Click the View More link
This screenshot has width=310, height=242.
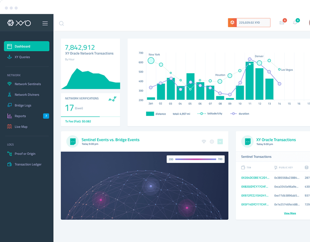click(290, 213)
